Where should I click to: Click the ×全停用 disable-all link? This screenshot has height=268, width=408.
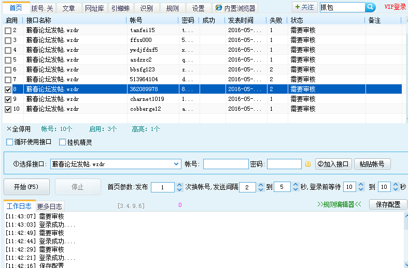pos(19,129)
